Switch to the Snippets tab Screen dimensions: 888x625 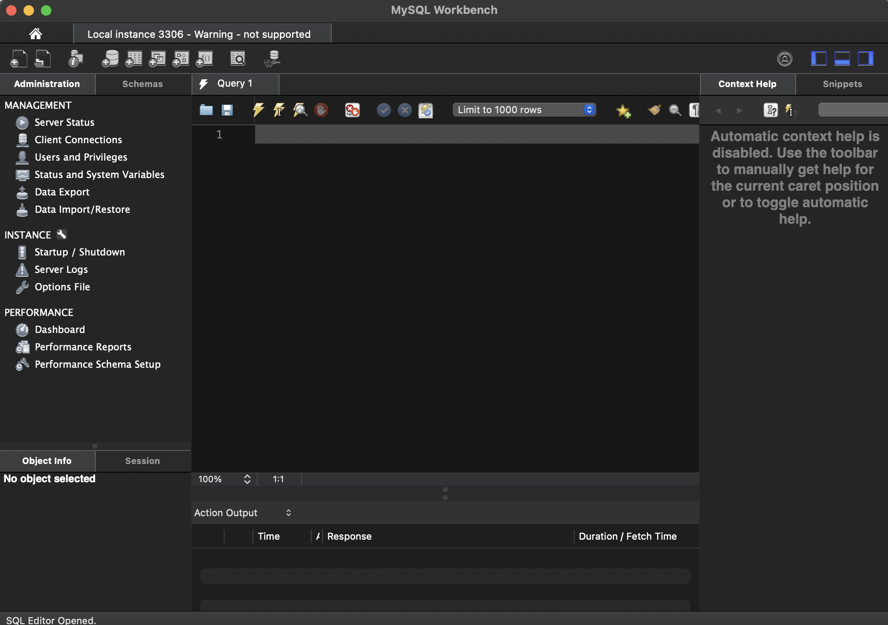(x=842, y=84)
